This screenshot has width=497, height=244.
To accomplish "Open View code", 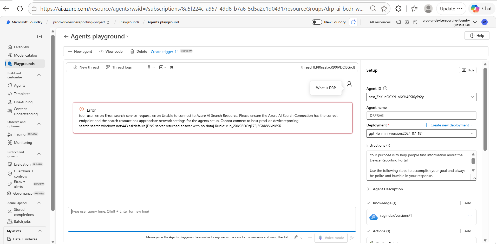I will [x=111, y=51].
